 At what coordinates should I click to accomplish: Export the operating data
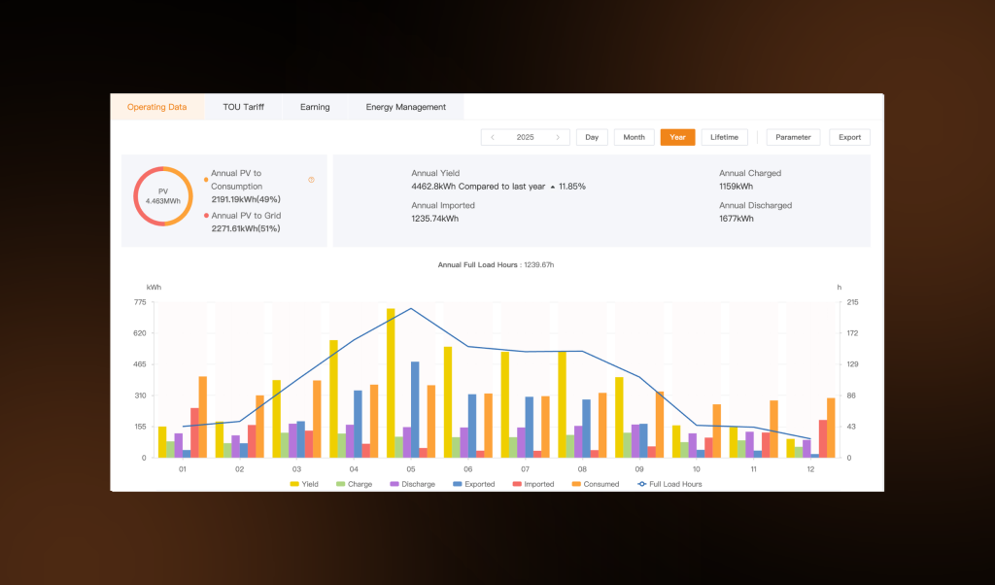tap(849, 137)
